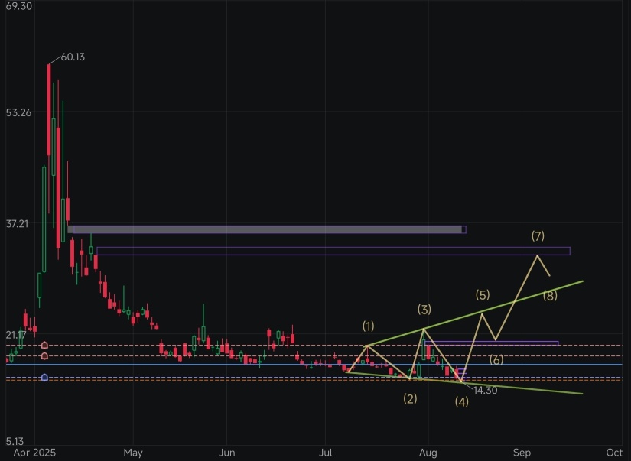This screenshot has height=461, width=631.
Task: Click the Aug date axis label
Action: [x=428, y=453]
